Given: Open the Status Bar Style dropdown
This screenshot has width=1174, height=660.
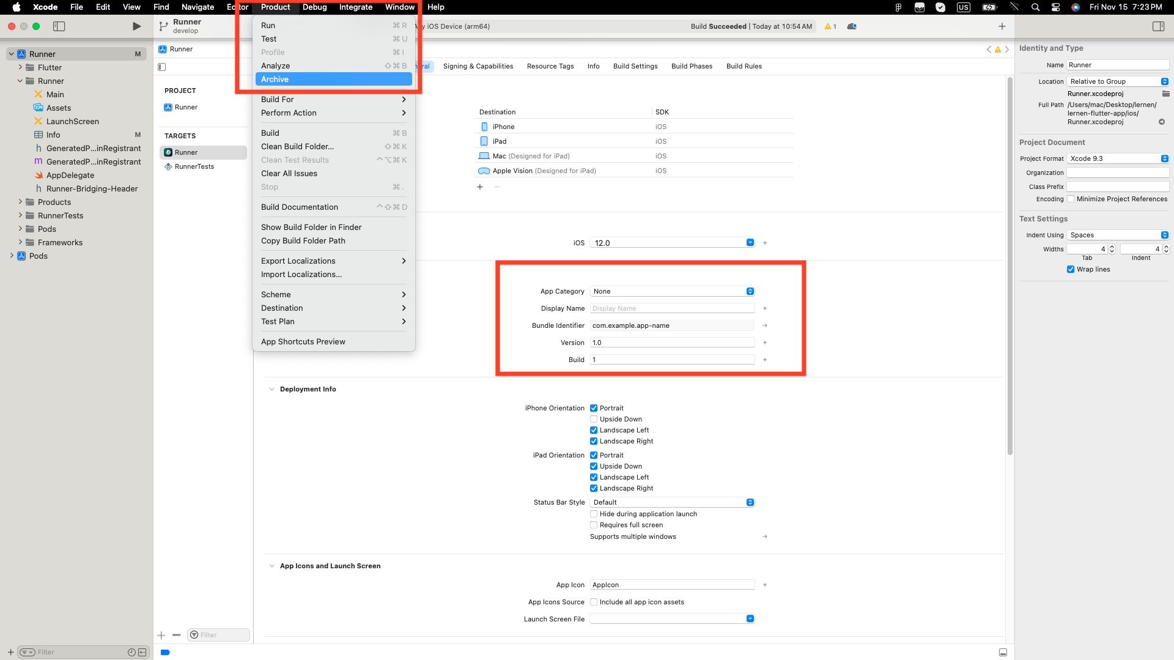Looking at the screenshot, I should pyautogui.click(x=673, y=502).
